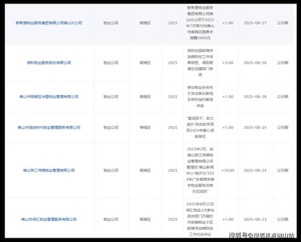The width and height of the screenshot is (301, 242).
Task: Click description mentioning 捐赠5000元
Action: tap(200, 23)
